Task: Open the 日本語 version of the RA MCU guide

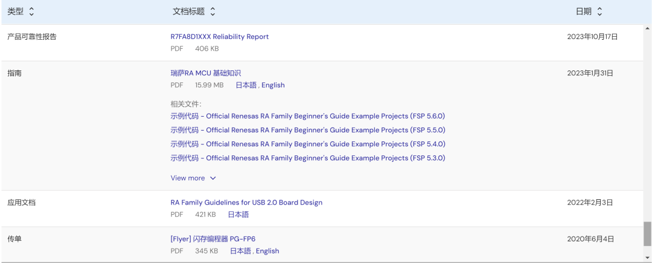Action: (x=246, y=85)
